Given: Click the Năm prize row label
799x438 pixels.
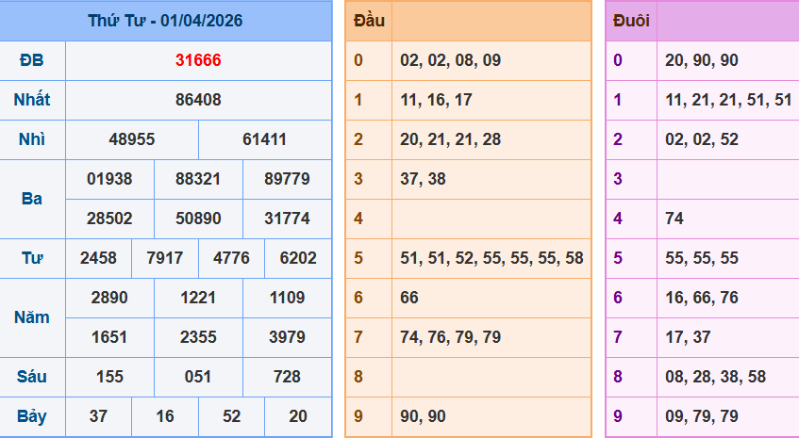Looking at the screenshot, I should click(x=32, y=317).
